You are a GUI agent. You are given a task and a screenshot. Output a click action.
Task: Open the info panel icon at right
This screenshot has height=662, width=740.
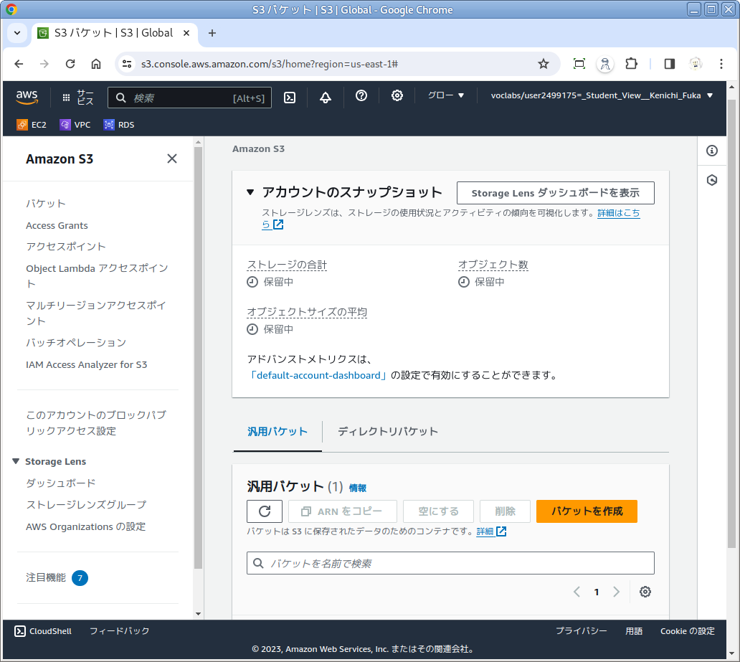tap(712, 151)
